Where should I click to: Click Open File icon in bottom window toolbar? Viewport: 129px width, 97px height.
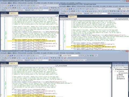[8, 56]
